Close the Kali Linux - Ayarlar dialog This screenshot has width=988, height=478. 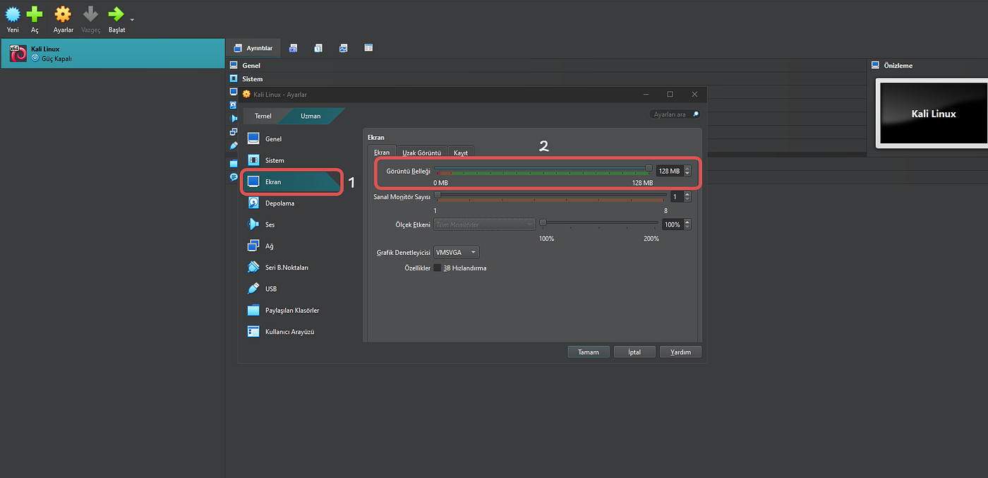click(x=694, y=94)
